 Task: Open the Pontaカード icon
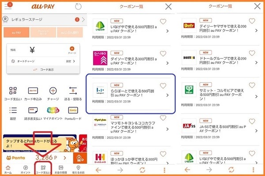tap(73, 111)
